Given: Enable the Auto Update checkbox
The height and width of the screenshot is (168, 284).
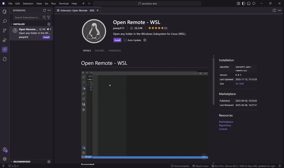Looking at the screenshot, I should [x=125, y=40].
